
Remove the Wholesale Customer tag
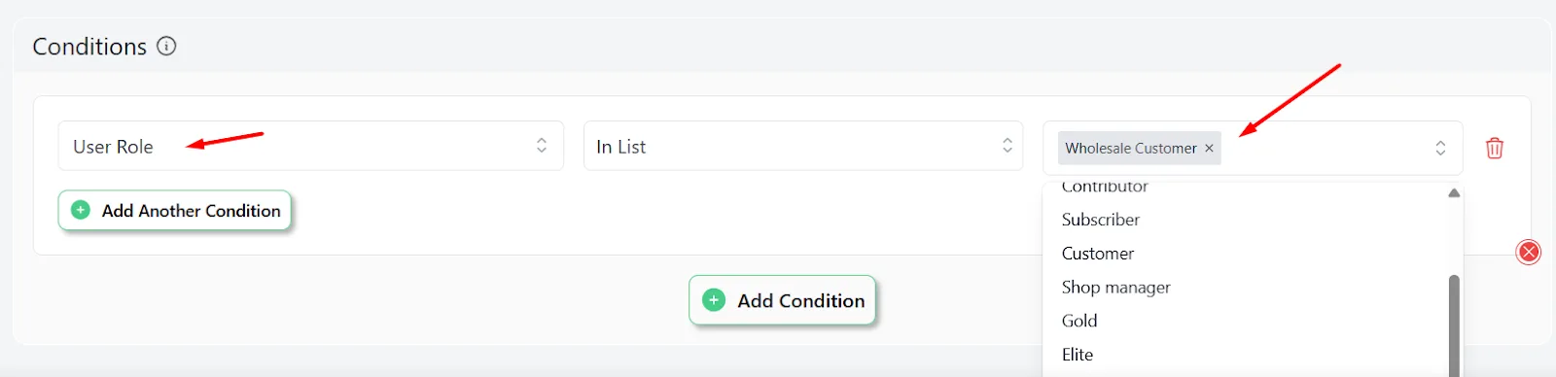tap(1209, 149)
